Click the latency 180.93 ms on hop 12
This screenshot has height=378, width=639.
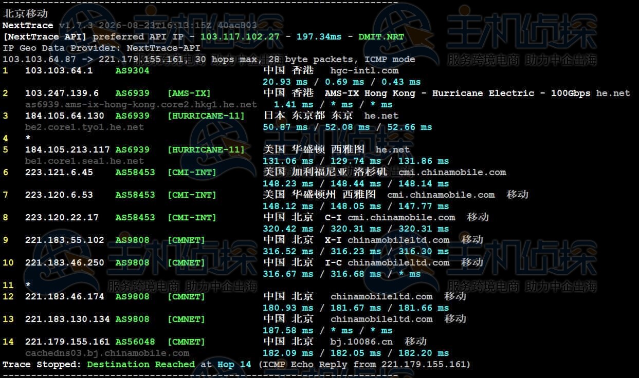coord(288,308)
